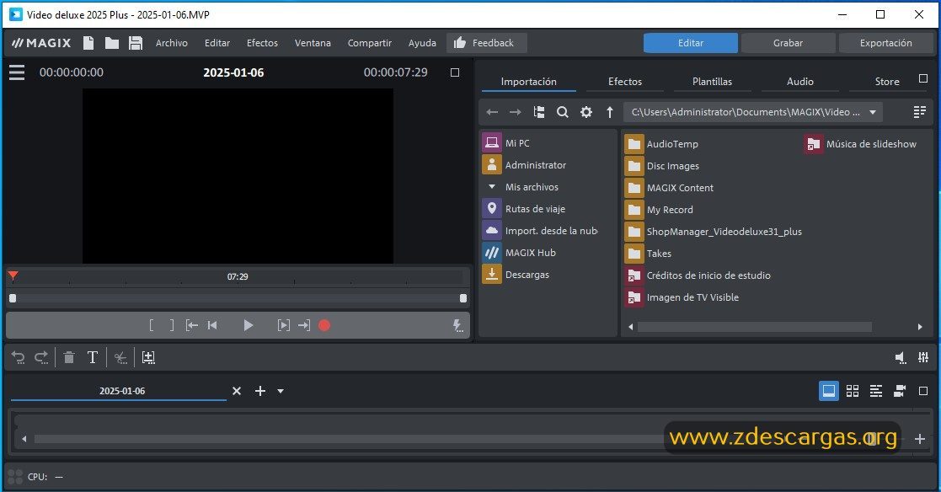Open the Audio tab in Media Pool
Image resolution: width=941 pixels, height=492 pixels.
click(800, 82)
